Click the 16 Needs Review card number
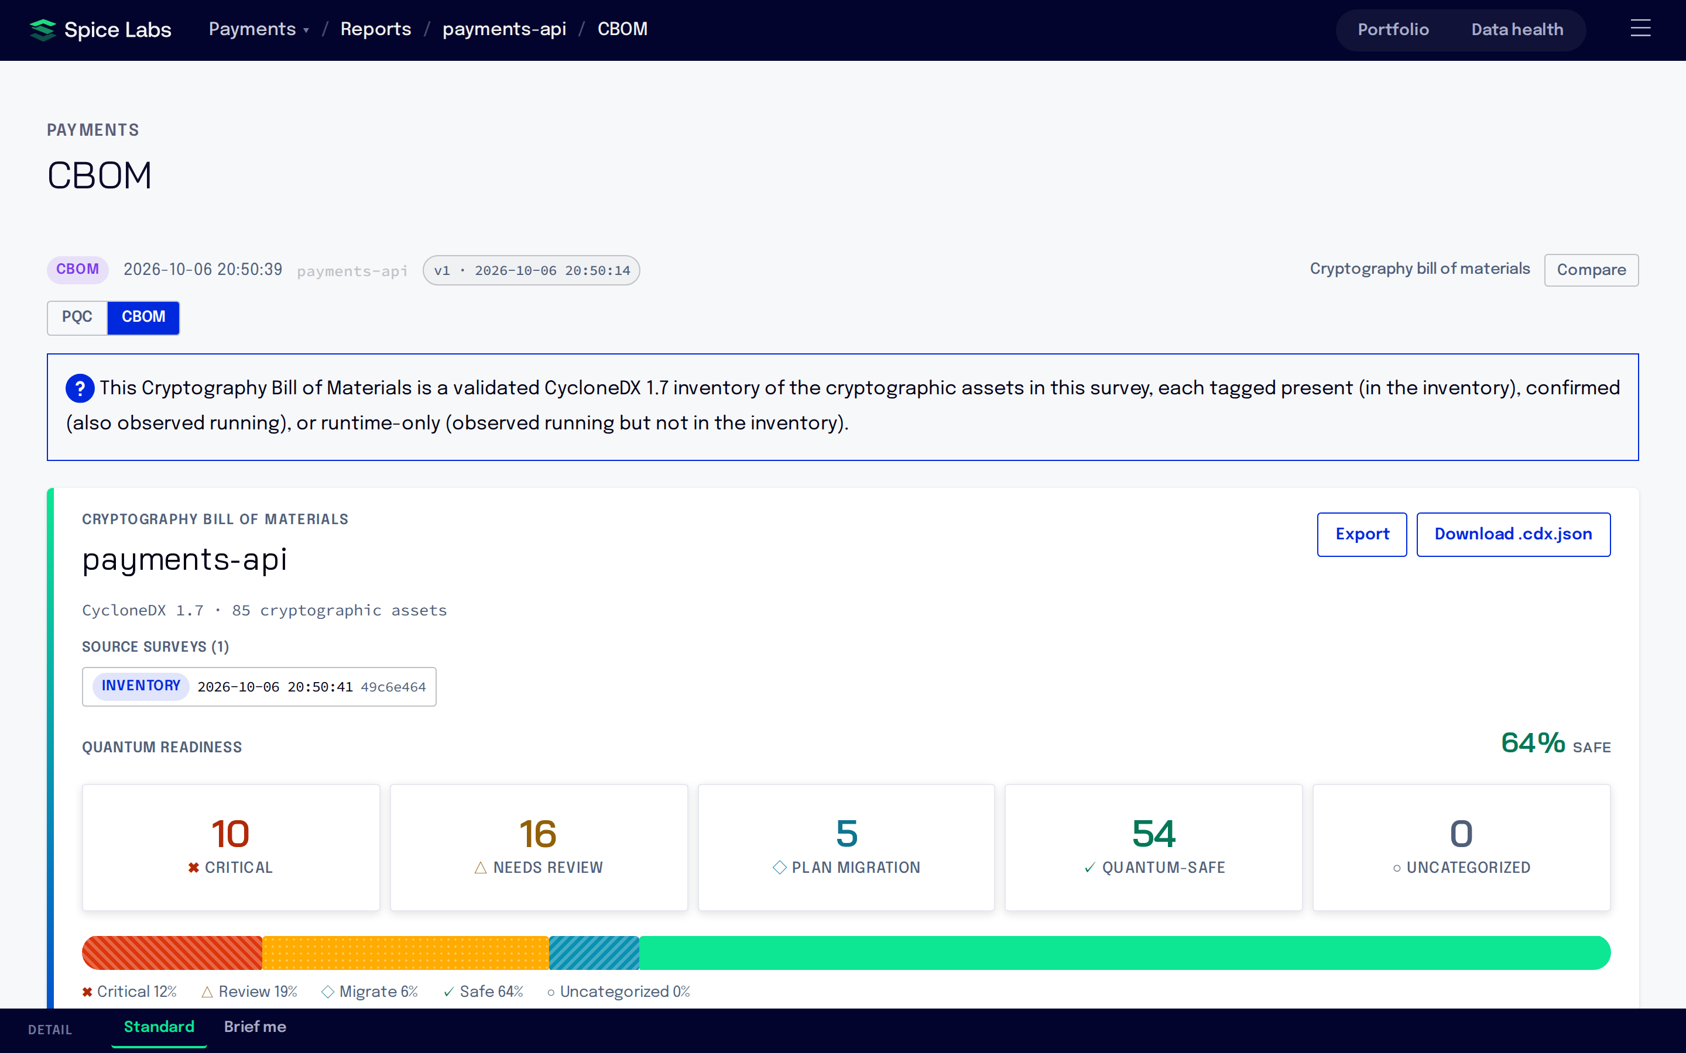This screenshot has width=1686, height=1053. (x=538, y=834)
